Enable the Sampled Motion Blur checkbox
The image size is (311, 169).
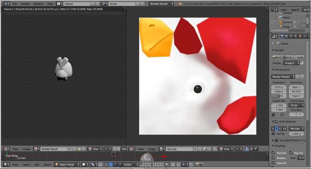point(276,141)
